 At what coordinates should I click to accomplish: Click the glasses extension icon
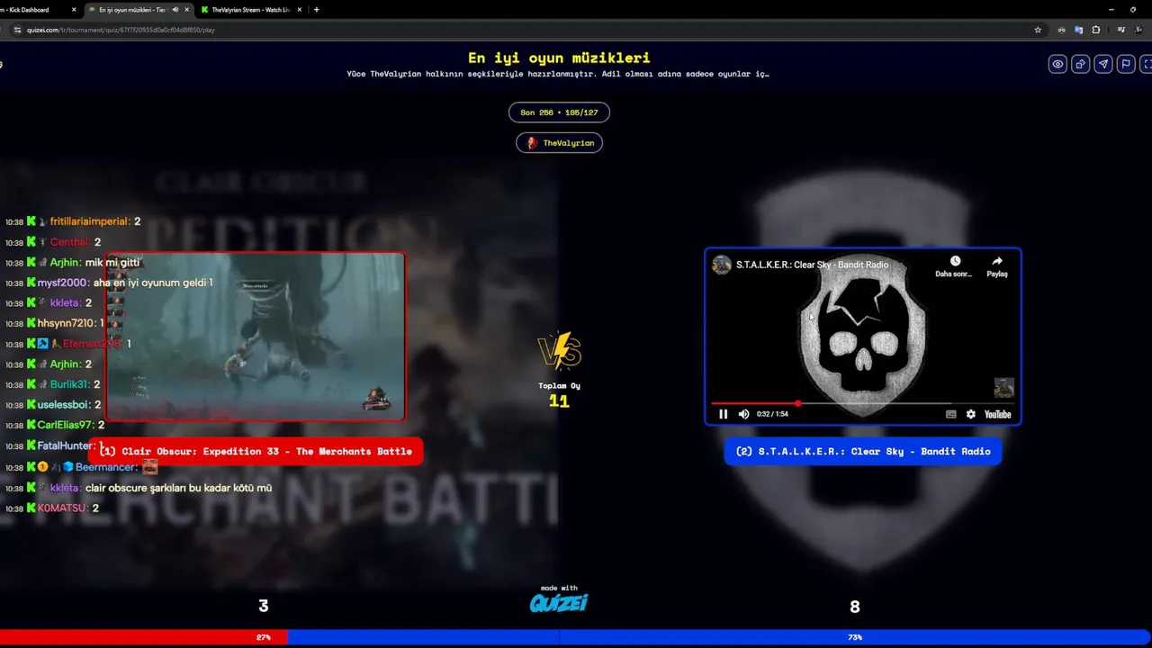point(1061,30)
